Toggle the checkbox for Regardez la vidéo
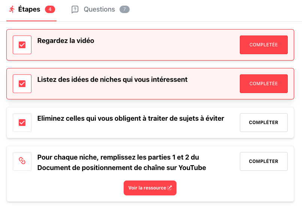 pos(22,45)
